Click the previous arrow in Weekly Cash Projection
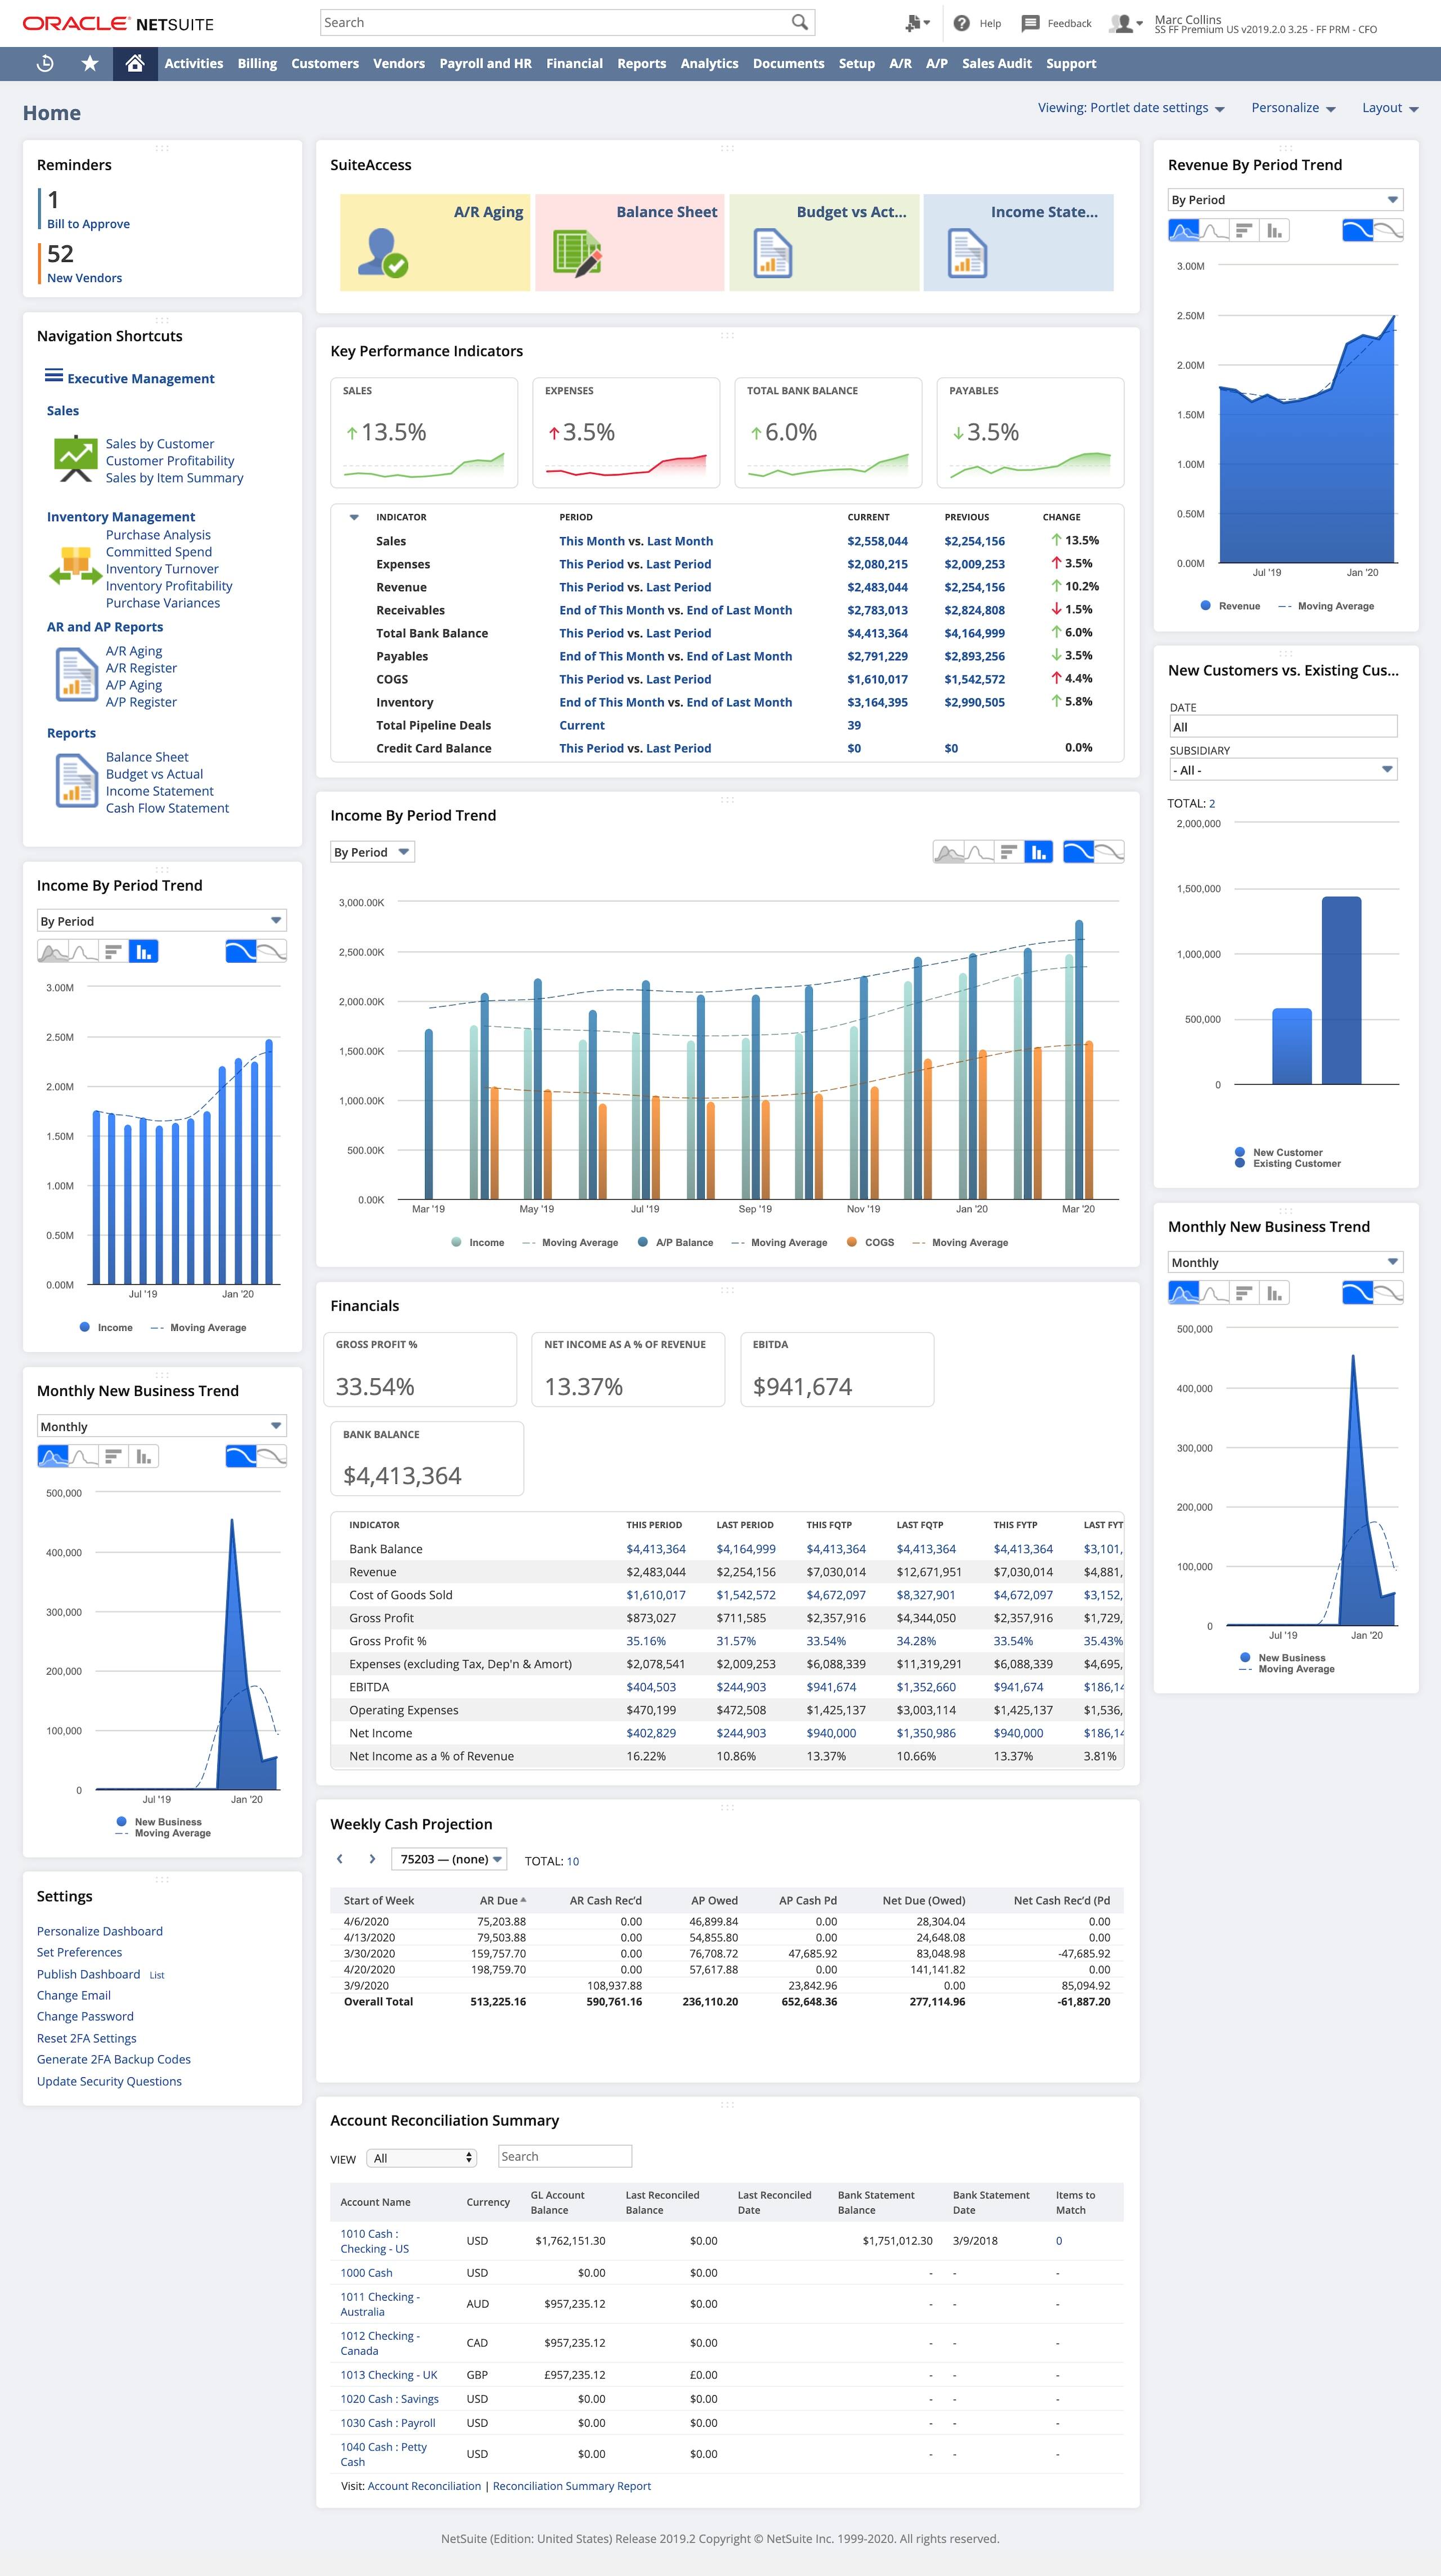Image resolution: width=1441 pixels, height=2576 pixels. (340, 1859)
